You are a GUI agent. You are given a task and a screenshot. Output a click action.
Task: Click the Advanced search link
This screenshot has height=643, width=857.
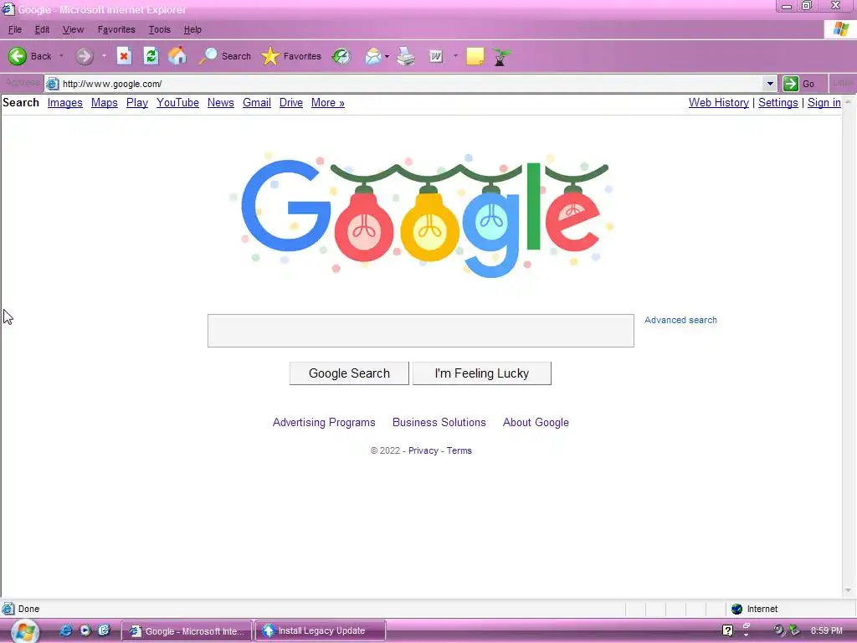coord(680,321)
